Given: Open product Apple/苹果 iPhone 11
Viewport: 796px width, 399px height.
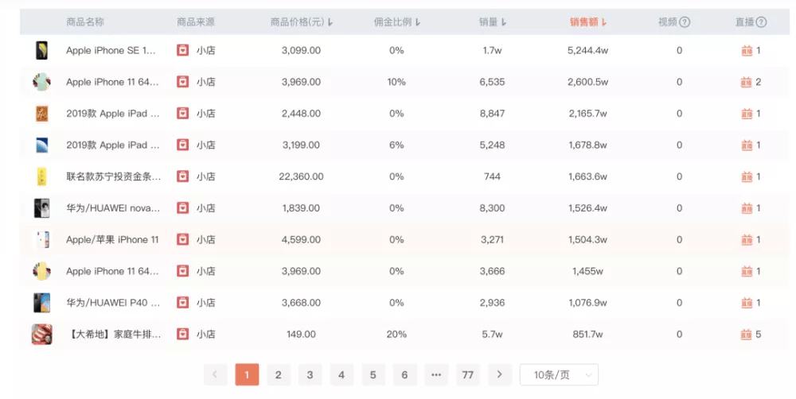Looking at the screenshot, I should [112, 239].
